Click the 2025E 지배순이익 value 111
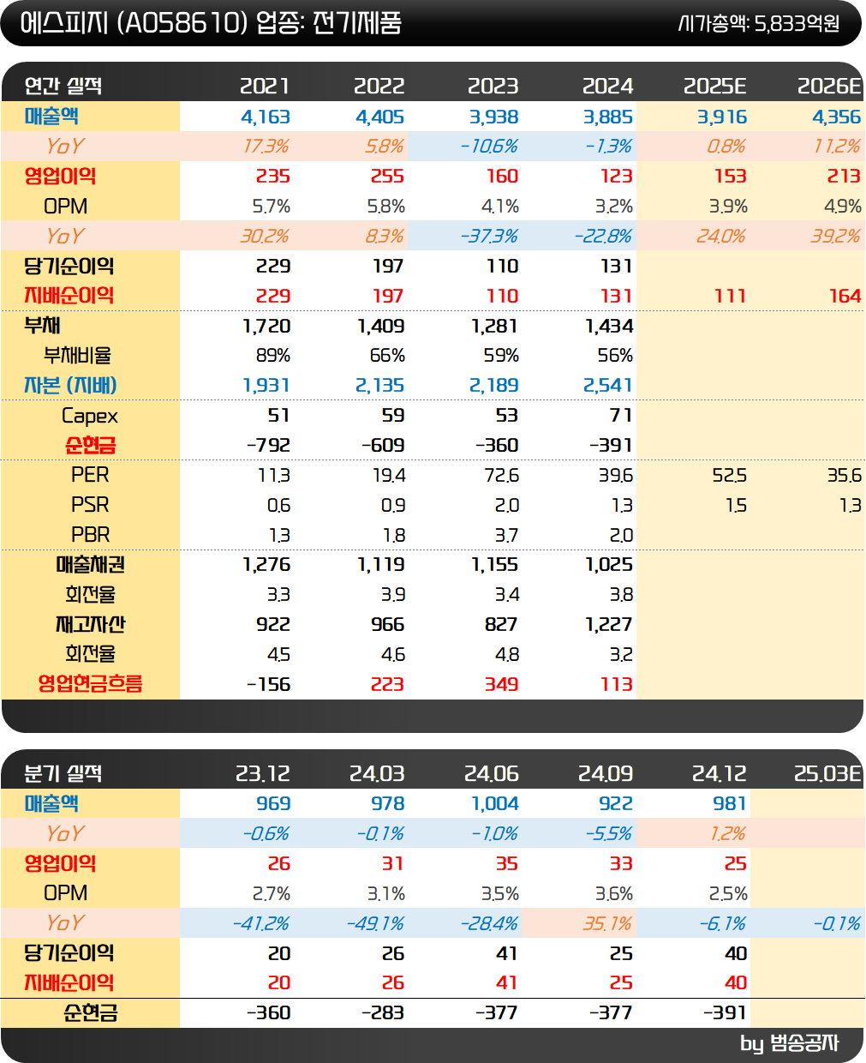This screenshot has width=866, height=1063. point(730,296)
